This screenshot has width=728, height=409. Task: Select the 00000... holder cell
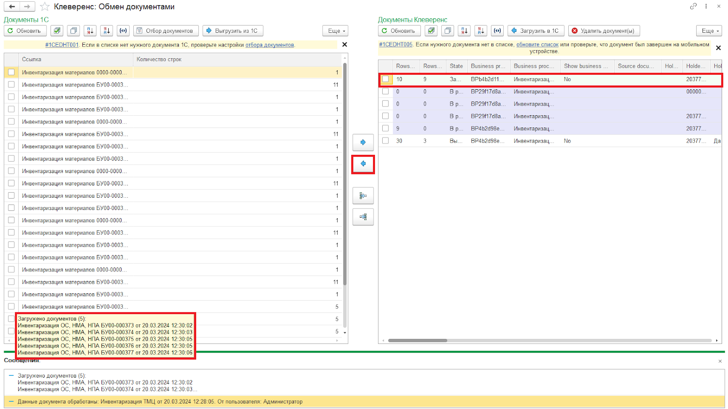(696, 92)
